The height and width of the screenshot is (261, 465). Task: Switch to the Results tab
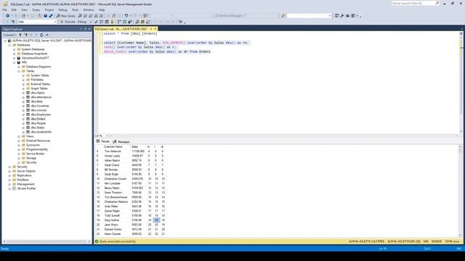coord(103,141)
